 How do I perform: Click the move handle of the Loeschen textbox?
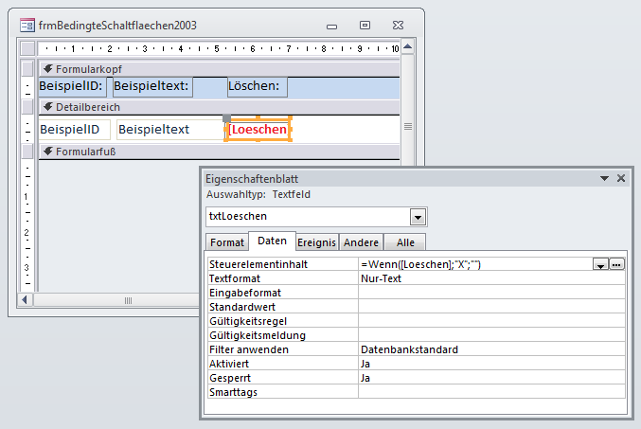point(227,119)
